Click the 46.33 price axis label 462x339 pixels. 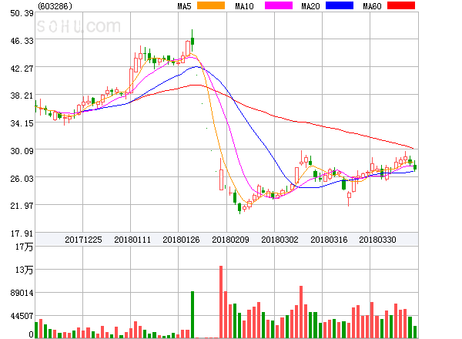[22, 41]
